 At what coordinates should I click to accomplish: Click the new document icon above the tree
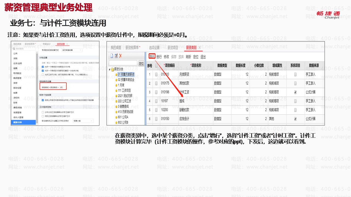(112, 56)
